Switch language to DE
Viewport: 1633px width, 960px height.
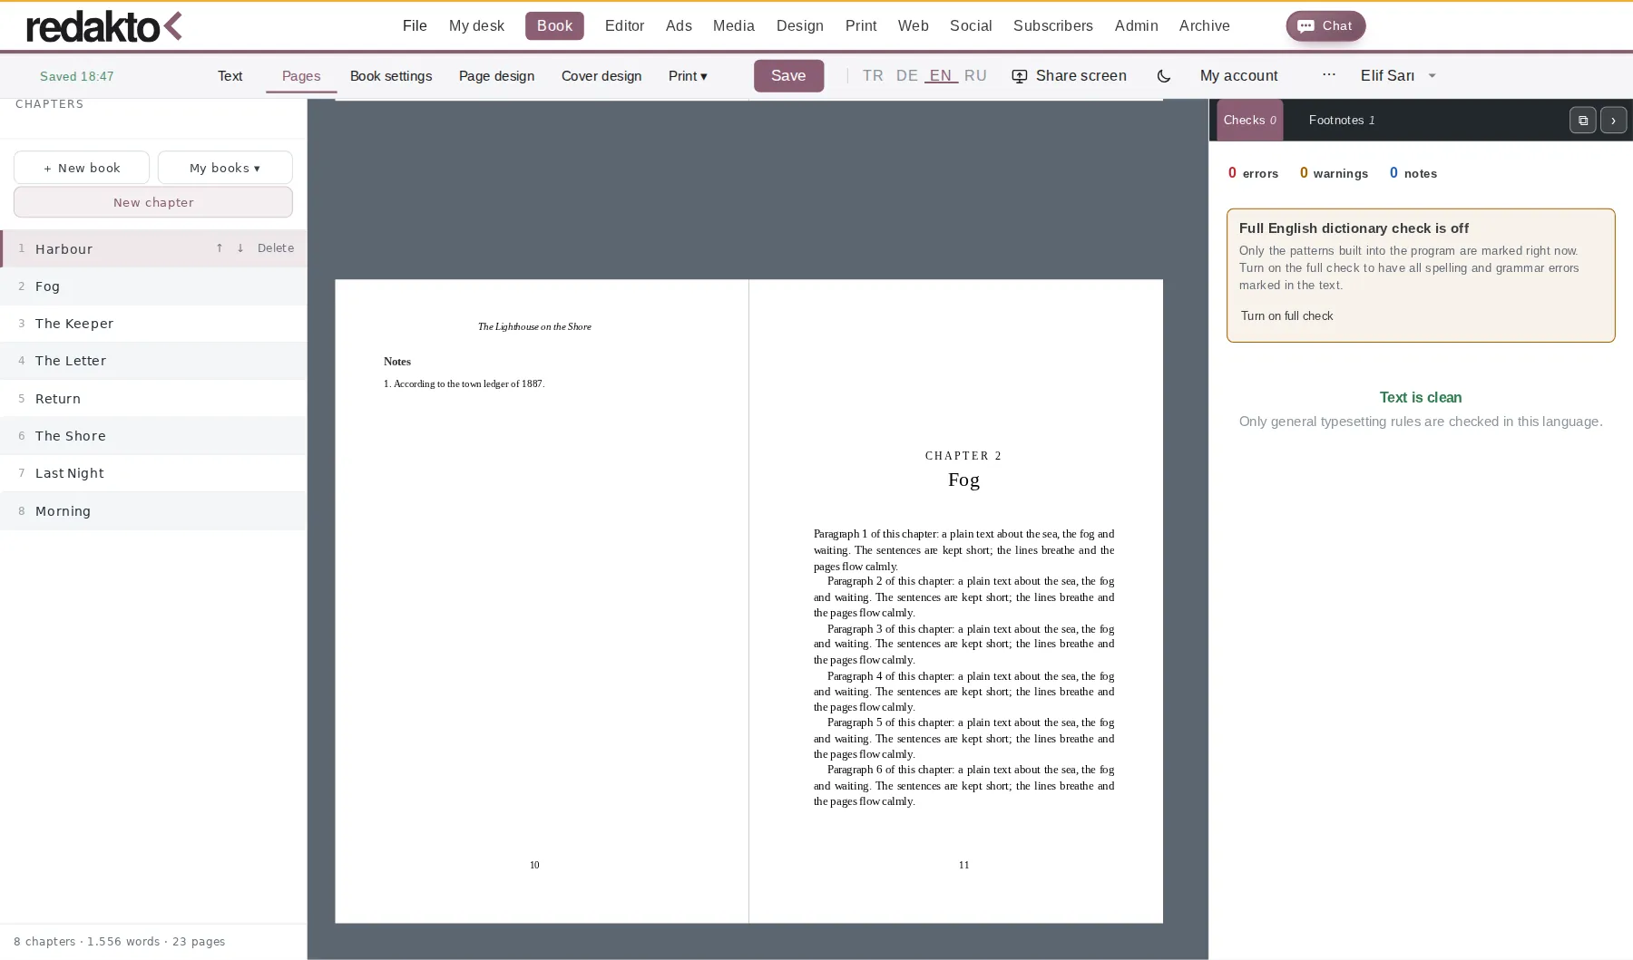click(x=906, y=75)
